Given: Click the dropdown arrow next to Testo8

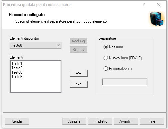Looking at the screenshot, I should (x=58, y=45).
